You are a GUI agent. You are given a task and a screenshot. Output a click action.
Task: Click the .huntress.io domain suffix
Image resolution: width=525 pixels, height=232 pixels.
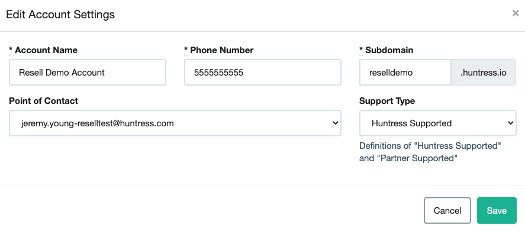(x=484, y=73)
